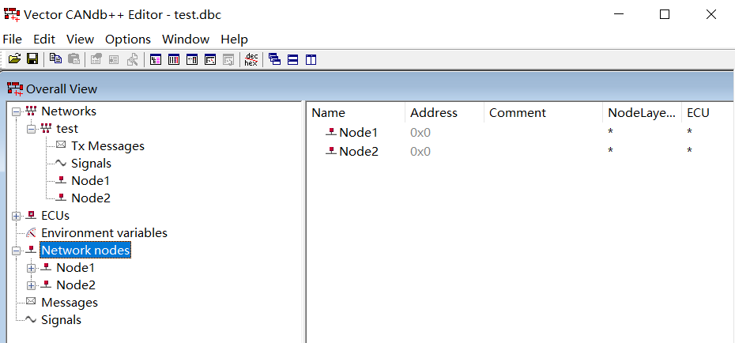Click the Environment variables gauge icon
Viewport: 735px width, 343px height.
click(32, 232)
